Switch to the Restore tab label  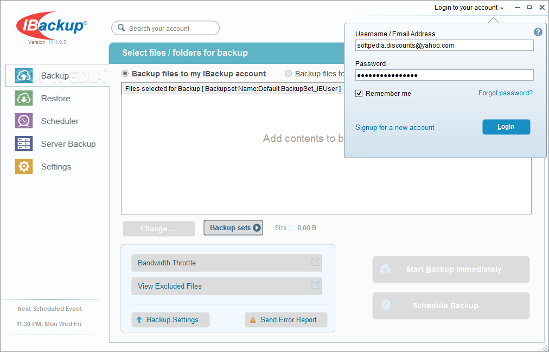(x=56, y=99)
